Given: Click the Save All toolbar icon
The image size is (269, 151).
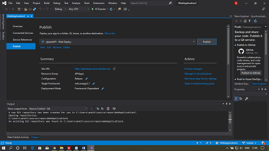Looking at the screenshot, I should point(35,9).
